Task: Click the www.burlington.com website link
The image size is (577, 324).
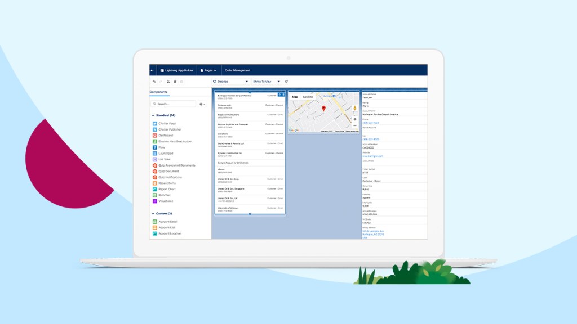Action: (x=373, y=155)
